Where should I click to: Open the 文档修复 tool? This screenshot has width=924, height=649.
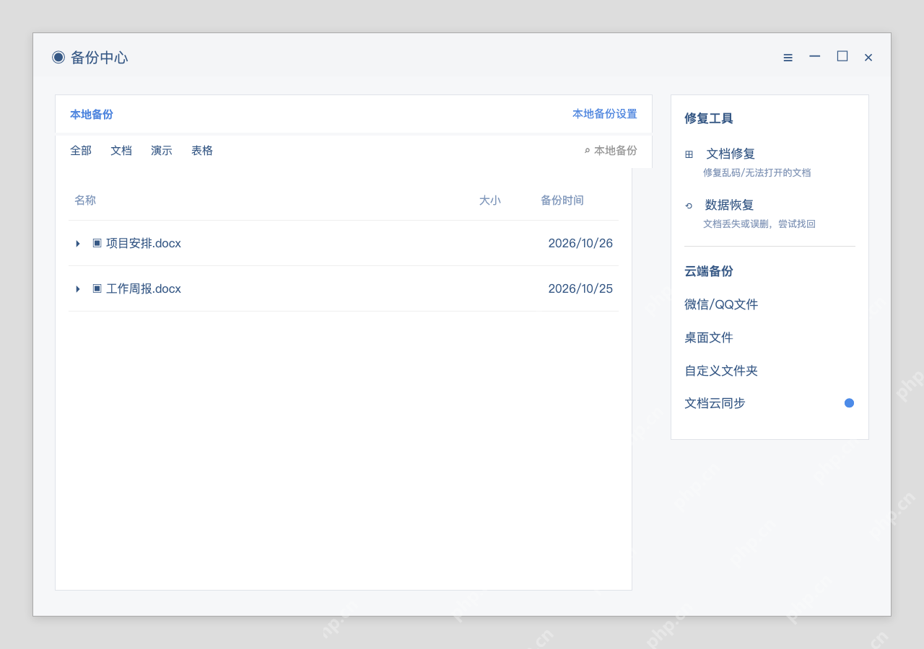click(x=731, y=154)
